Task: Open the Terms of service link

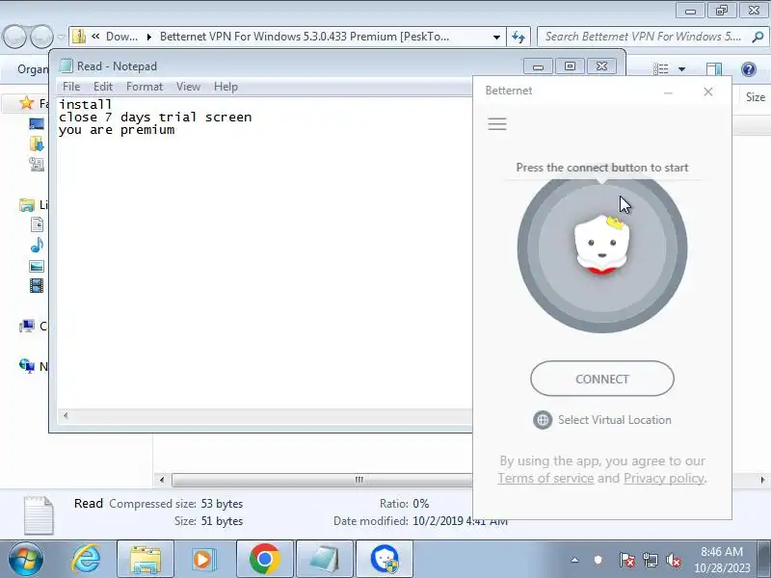Action: (x=545, y=478)
